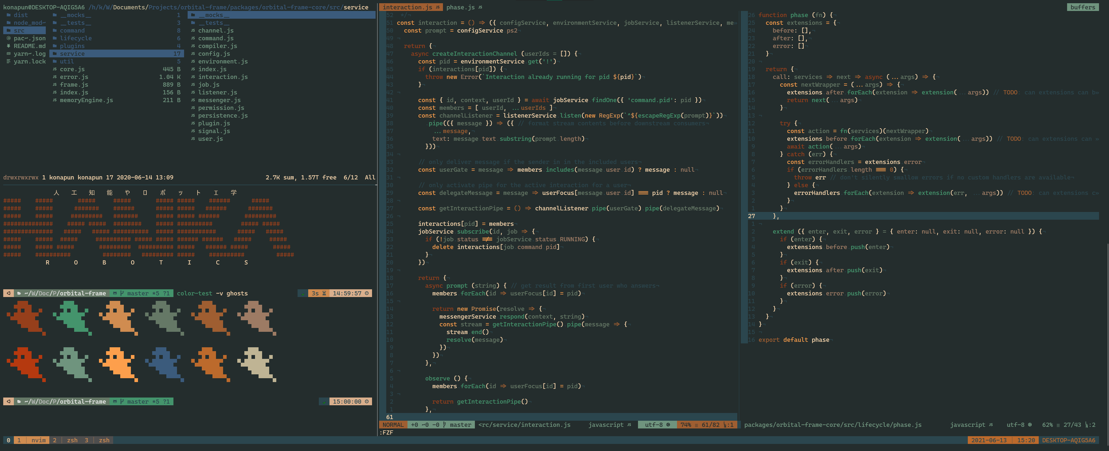
Task: Open the service folder in the middle column
Action: point(72,54)
